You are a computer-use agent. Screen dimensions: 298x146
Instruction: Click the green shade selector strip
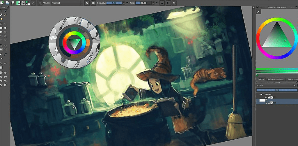coord(277,69)
